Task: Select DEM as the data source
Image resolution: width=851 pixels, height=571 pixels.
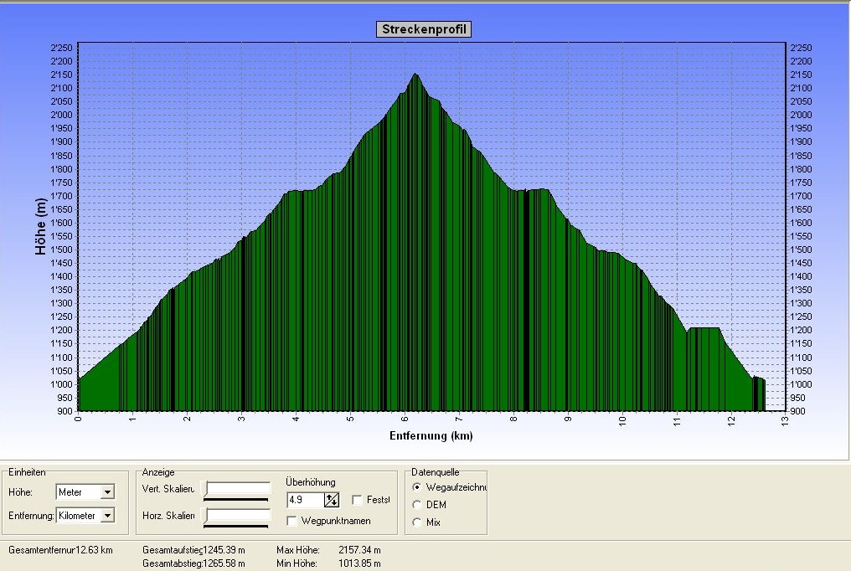Action: (x=417, y=505)
